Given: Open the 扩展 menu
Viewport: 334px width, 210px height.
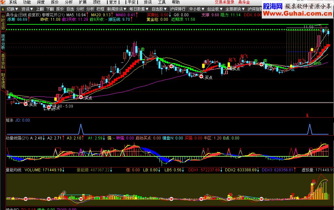Looking at the screenshot, I should pos(83,2).
